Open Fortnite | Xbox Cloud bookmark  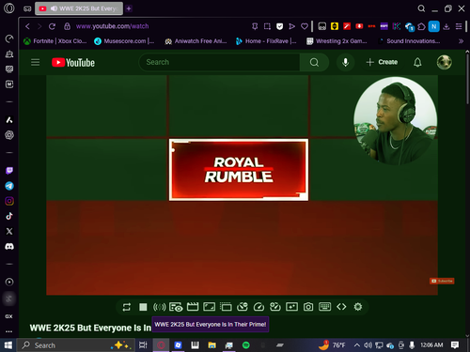point(55,41)
